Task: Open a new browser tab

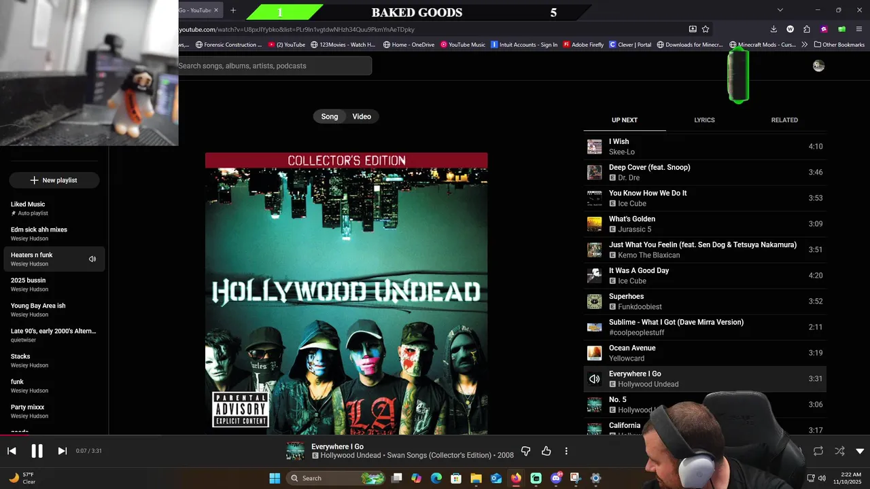Action: (233, 10)
